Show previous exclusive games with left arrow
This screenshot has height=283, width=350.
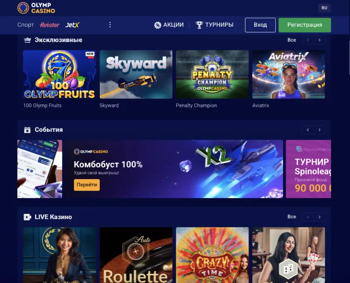tap(308, 40)
